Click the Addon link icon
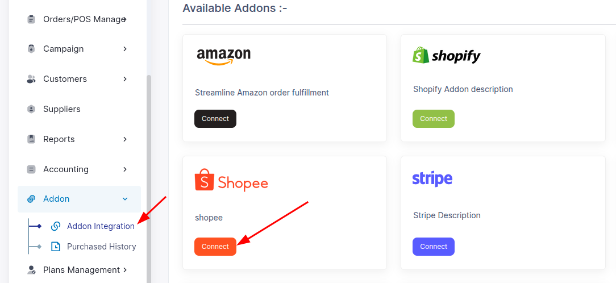This screenshot has height=283, width=616. (31, 199)
